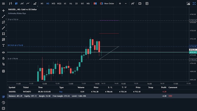The height and width of the screenshot is (111, 197).
Task: Zoom out the chart with minus
Action: [x=126, y=3]
